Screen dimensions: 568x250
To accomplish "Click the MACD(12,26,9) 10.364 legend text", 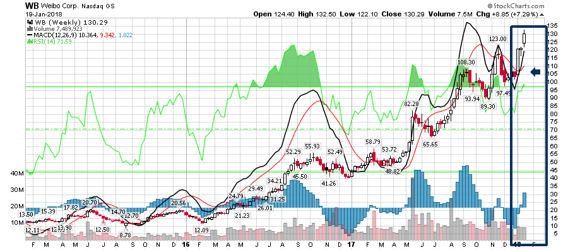I will click(x=65, y=35).
